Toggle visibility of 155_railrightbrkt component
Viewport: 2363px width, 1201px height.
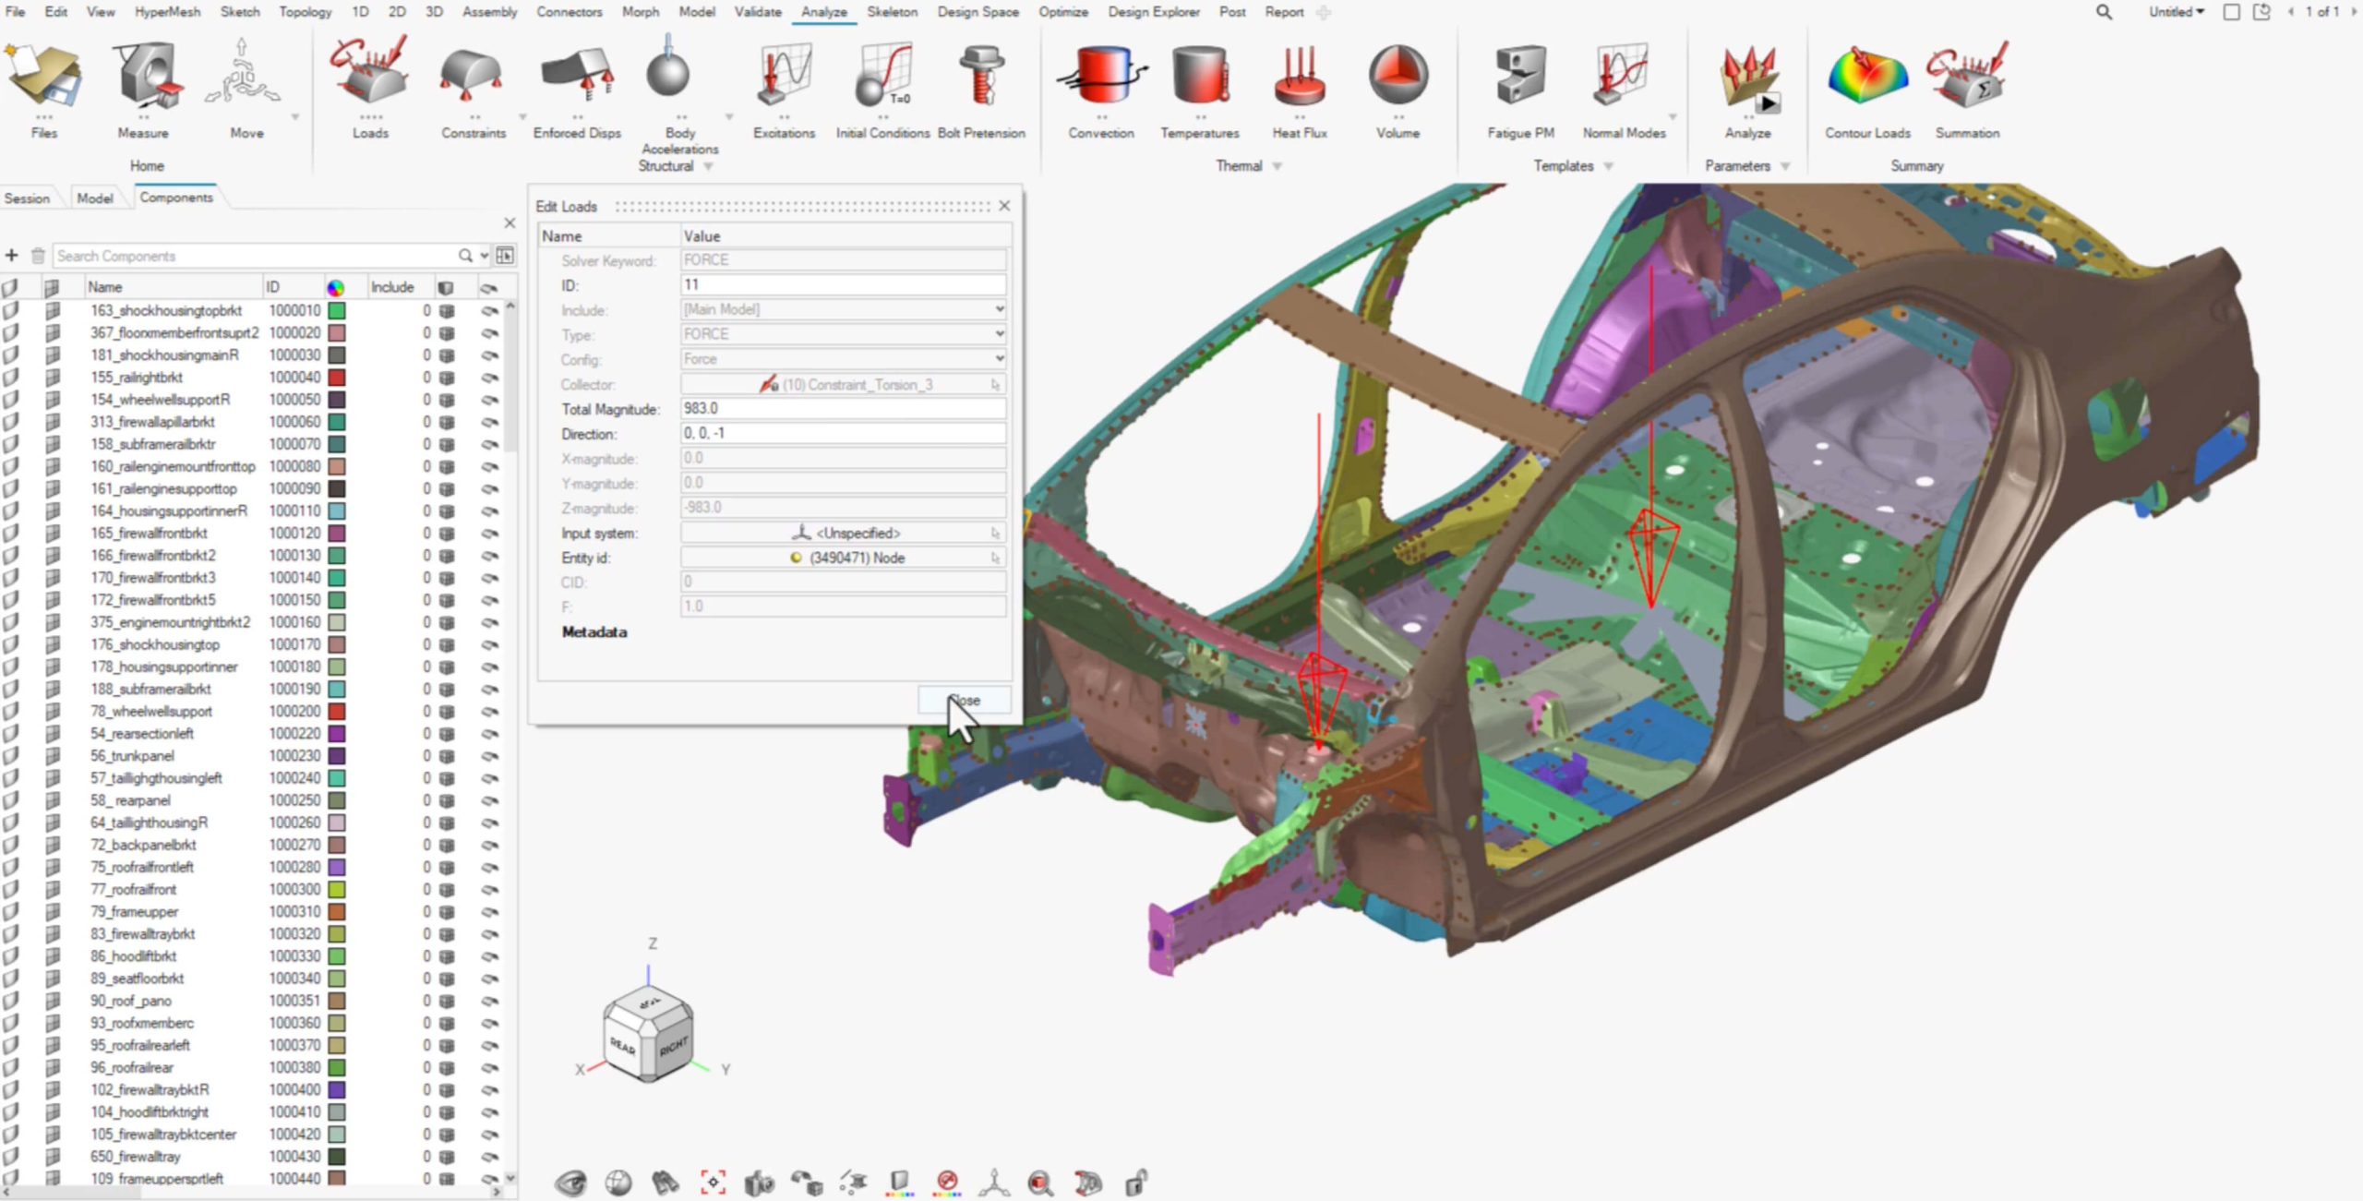point(10,378)
